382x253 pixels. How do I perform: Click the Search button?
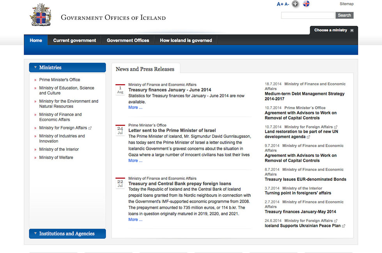point(345,15)
